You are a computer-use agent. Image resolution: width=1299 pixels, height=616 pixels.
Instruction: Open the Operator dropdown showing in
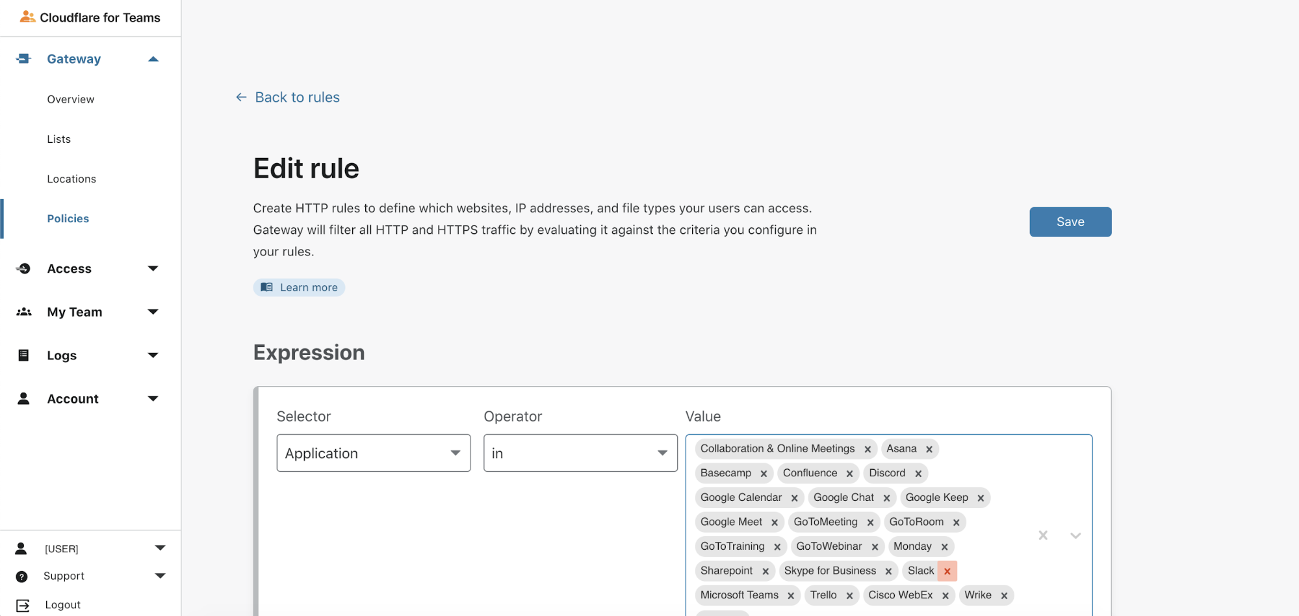(580, 453)
